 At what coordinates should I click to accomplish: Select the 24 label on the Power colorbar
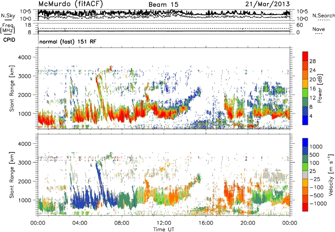(312, 70)
